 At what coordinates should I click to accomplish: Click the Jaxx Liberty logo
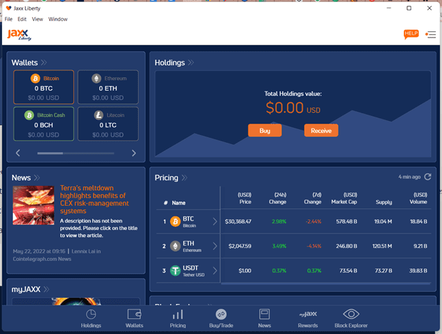point(19,35)
